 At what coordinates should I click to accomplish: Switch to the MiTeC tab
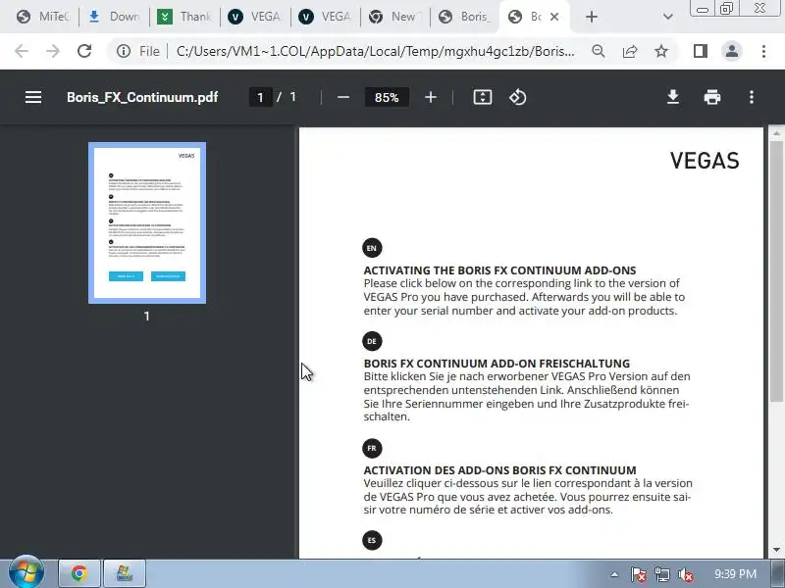(x=43, y=17)
